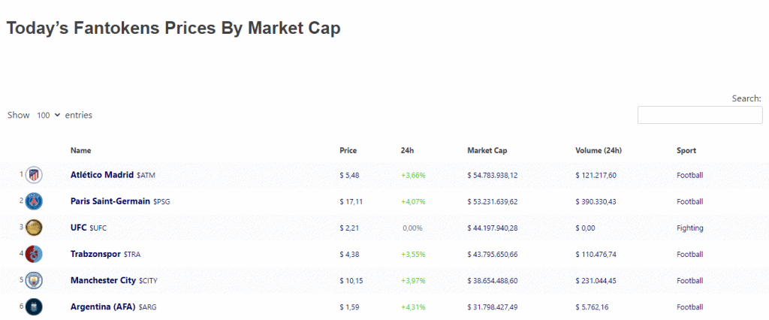
Task: Open the UFC $UFC token link
Action: pyautogui.click(x=89, y=228)
